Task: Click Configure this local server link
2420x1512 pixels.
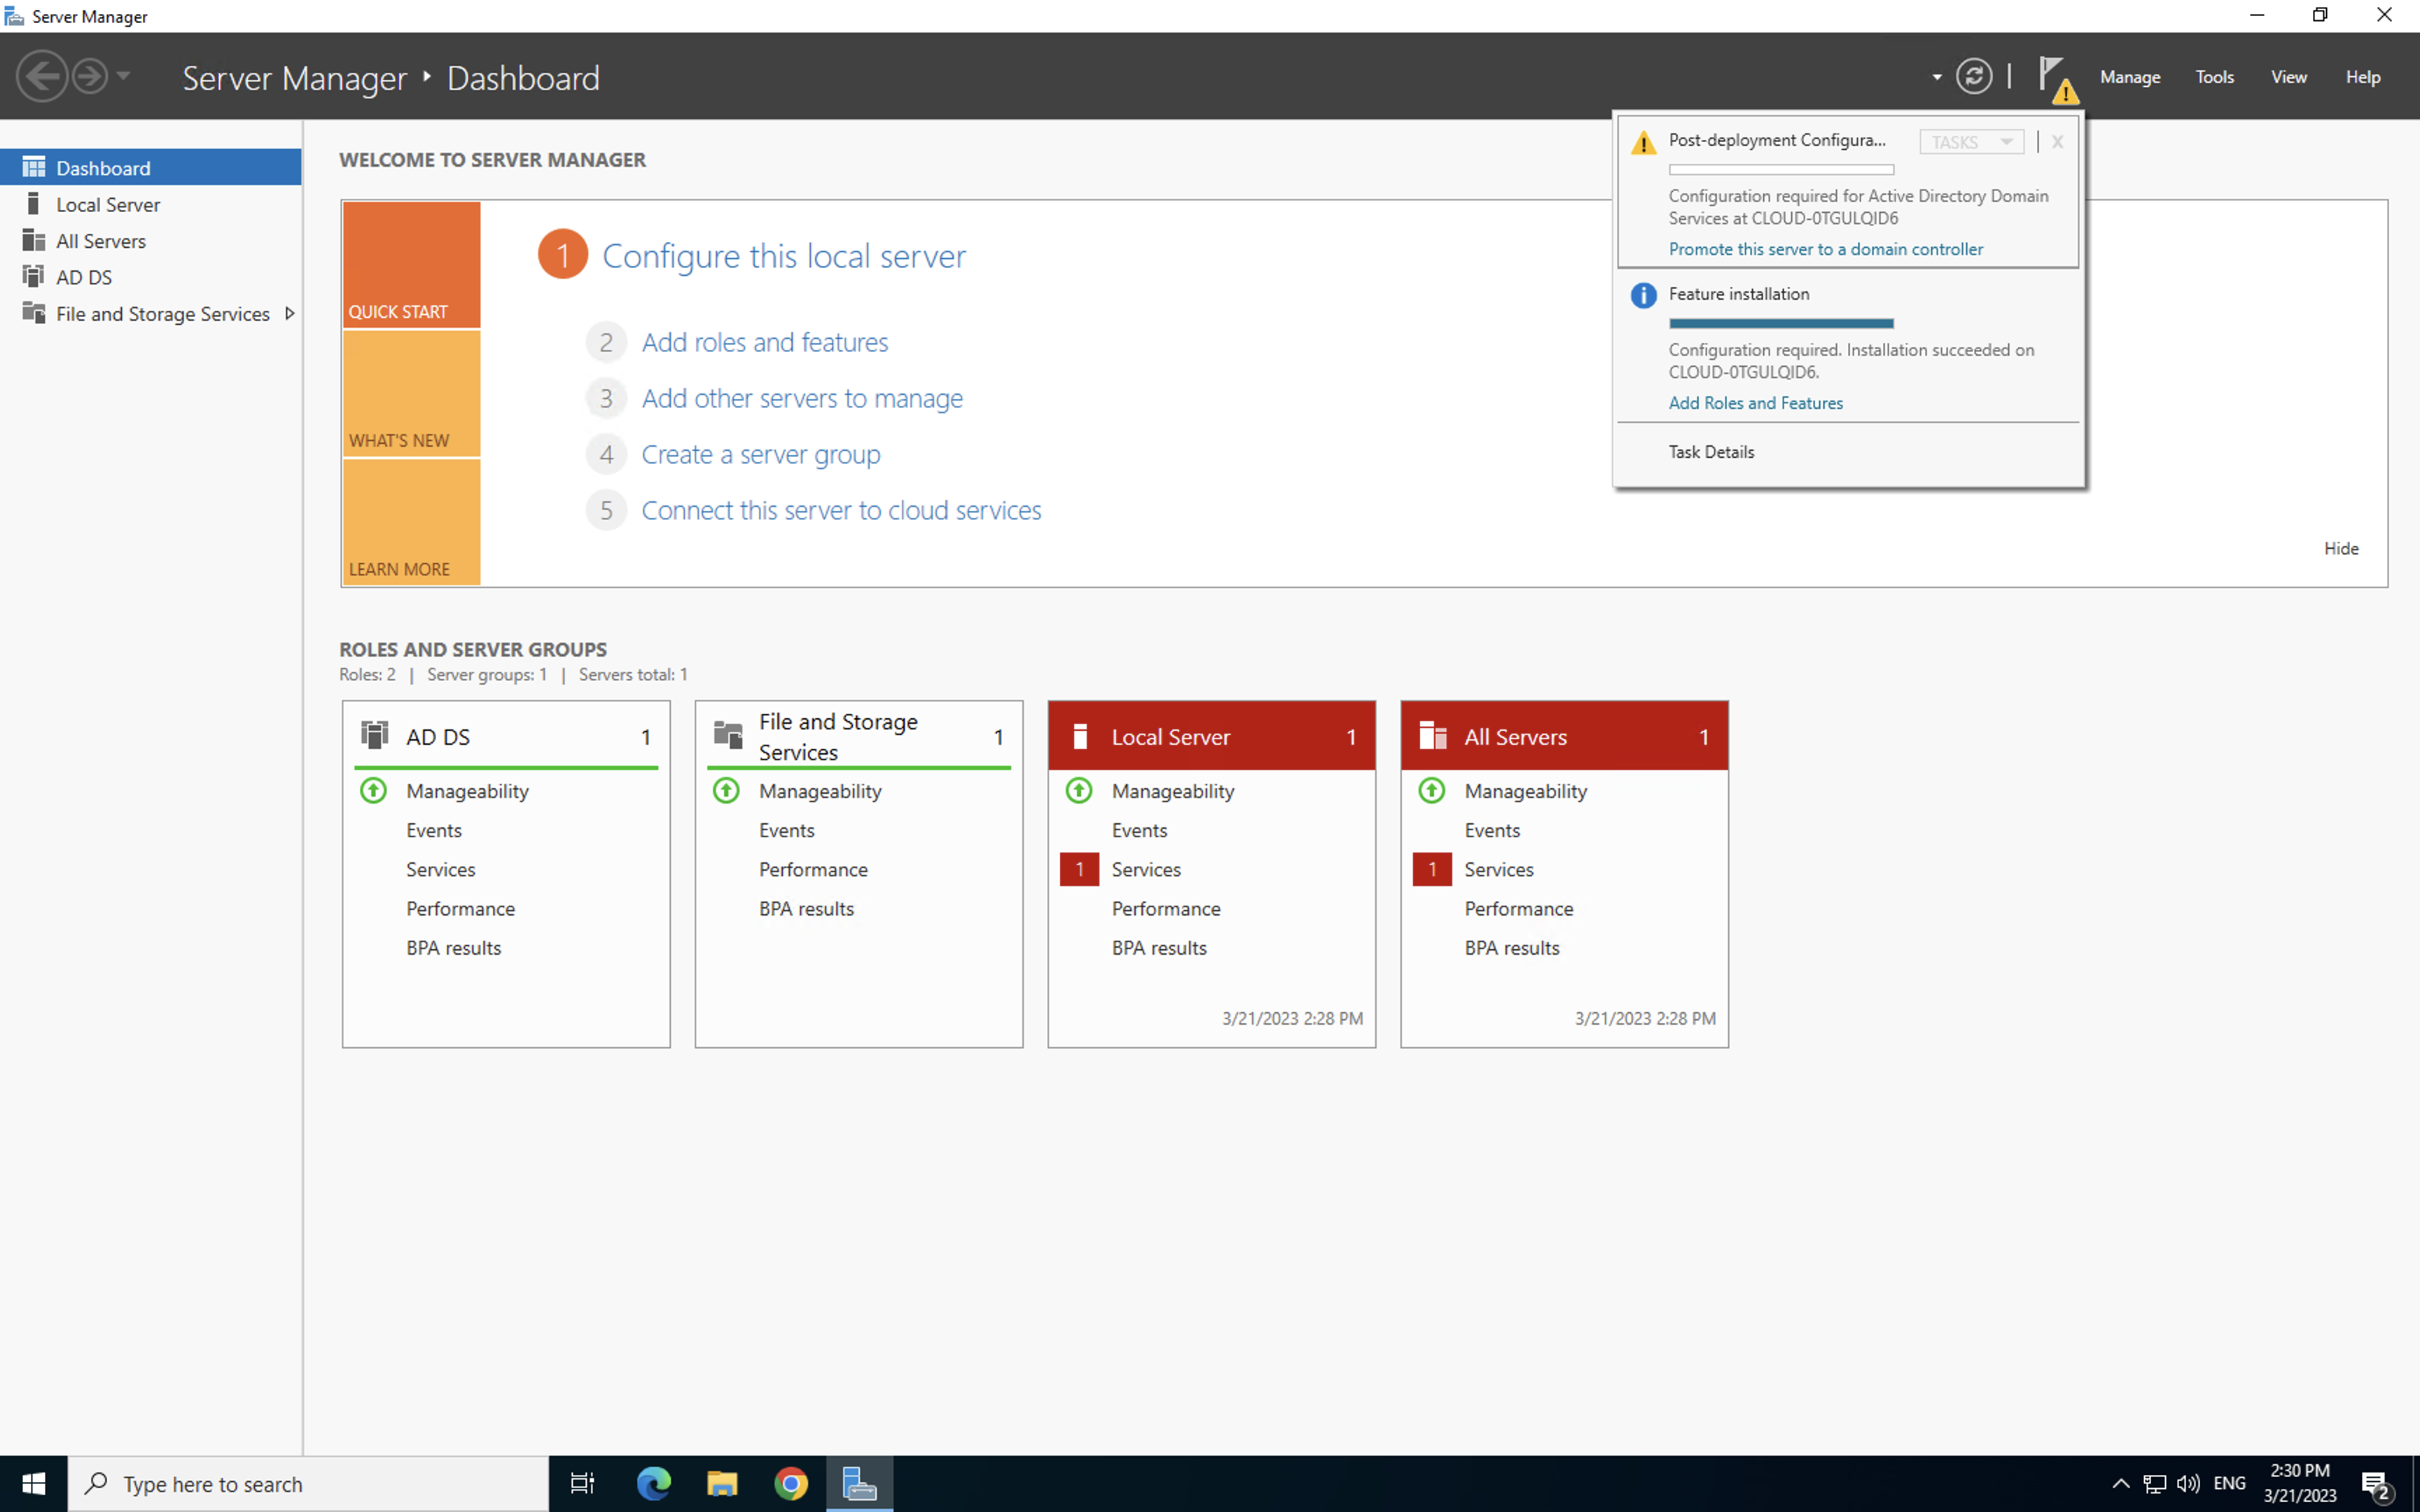Action: click(x=783, y=256)
